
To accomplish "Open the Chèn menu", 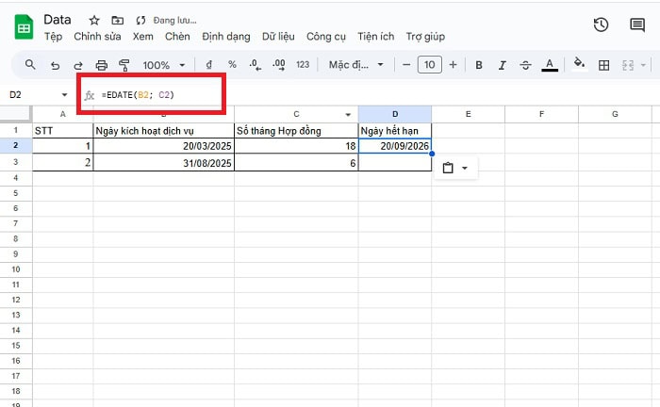I will click(x=177, y=37).
